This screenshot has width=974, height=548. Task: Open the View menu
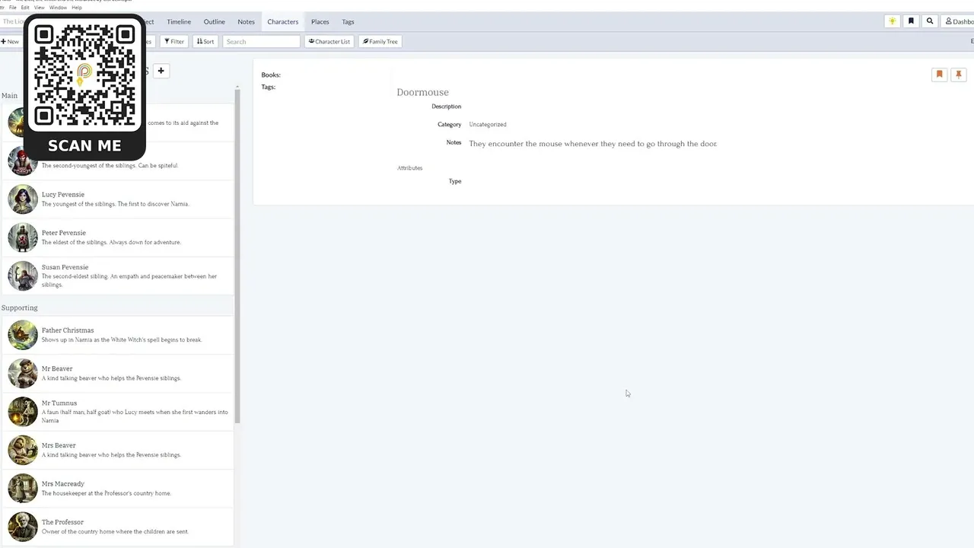(39, 8)
